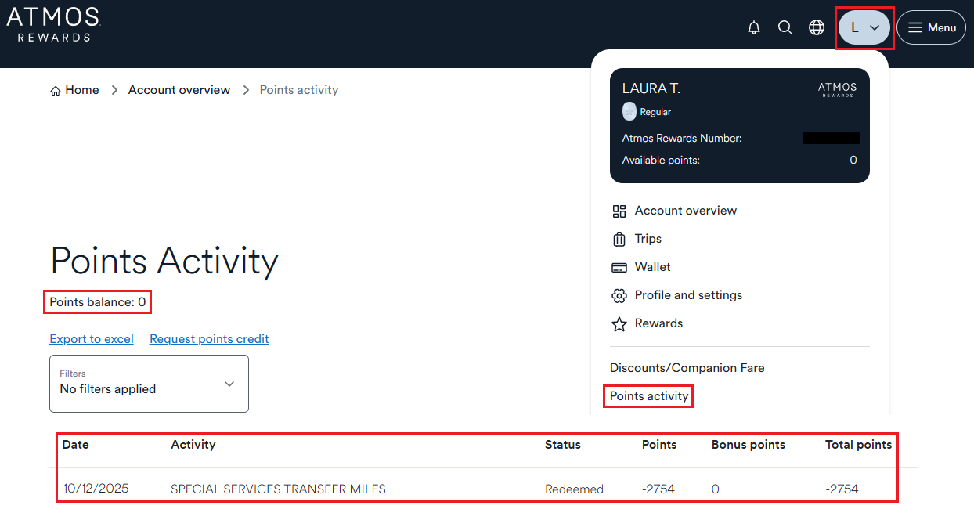Click the Trips luggage icon
The width and height of the screenshot is (974, 509).
click(619, 239)
